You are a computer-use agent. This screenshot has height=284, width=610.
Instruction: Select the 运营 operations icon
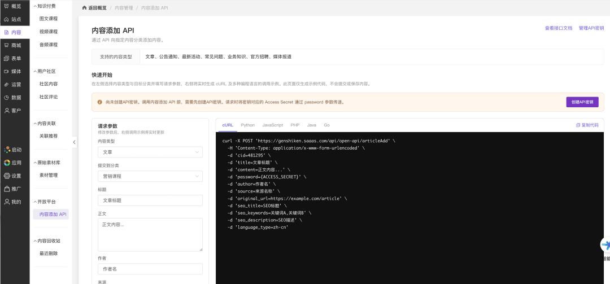pyautogui.click(x=7, y=85)
